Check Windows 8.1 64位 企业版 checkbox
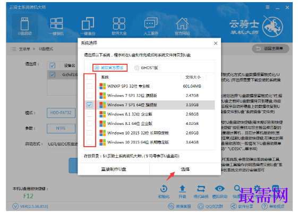 click(89, 123)
